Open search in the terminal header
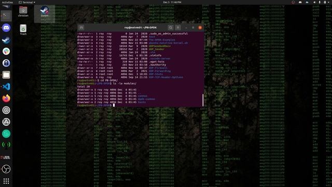 coord(171,28)
